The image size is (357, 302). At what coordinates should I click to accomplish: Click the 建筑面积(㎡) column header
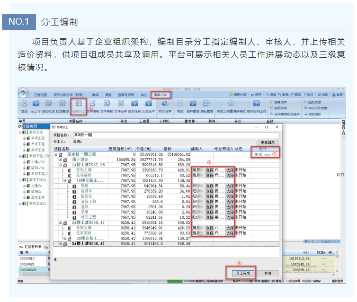point(121,149)
